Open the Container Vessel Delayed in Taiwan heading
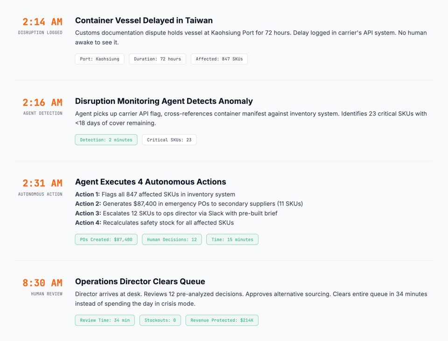This screenshot has width=448, height=341. pos(144,20)
